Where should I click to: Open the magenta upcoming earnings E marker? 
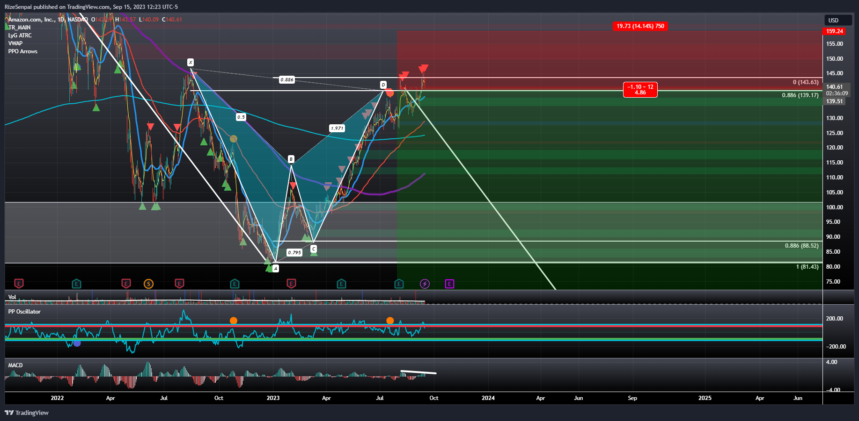pyautogui.click(x=449, y=284)
